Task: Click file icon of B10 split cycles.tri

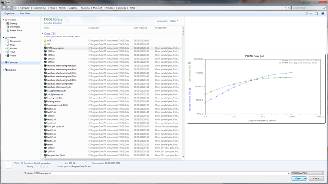Action: [45, 127]
